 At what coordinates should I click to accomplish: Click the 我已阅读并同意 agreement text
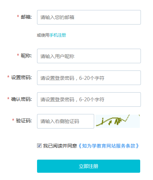tap(60, 146)
